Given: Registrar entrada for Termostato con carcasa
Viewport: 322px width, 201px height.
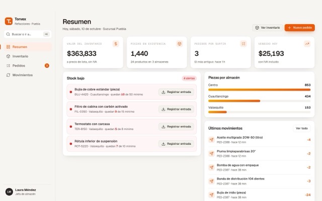Looking at the screenshot, I should (x=176, y=127).
